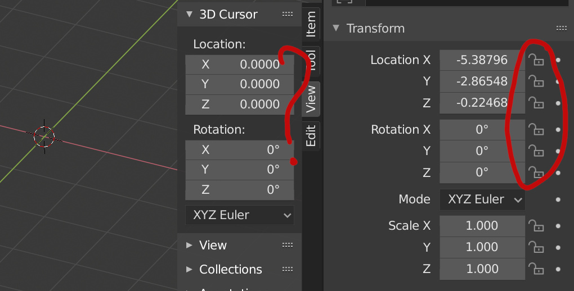Expand the Collections panel

[x=189, y=270]
